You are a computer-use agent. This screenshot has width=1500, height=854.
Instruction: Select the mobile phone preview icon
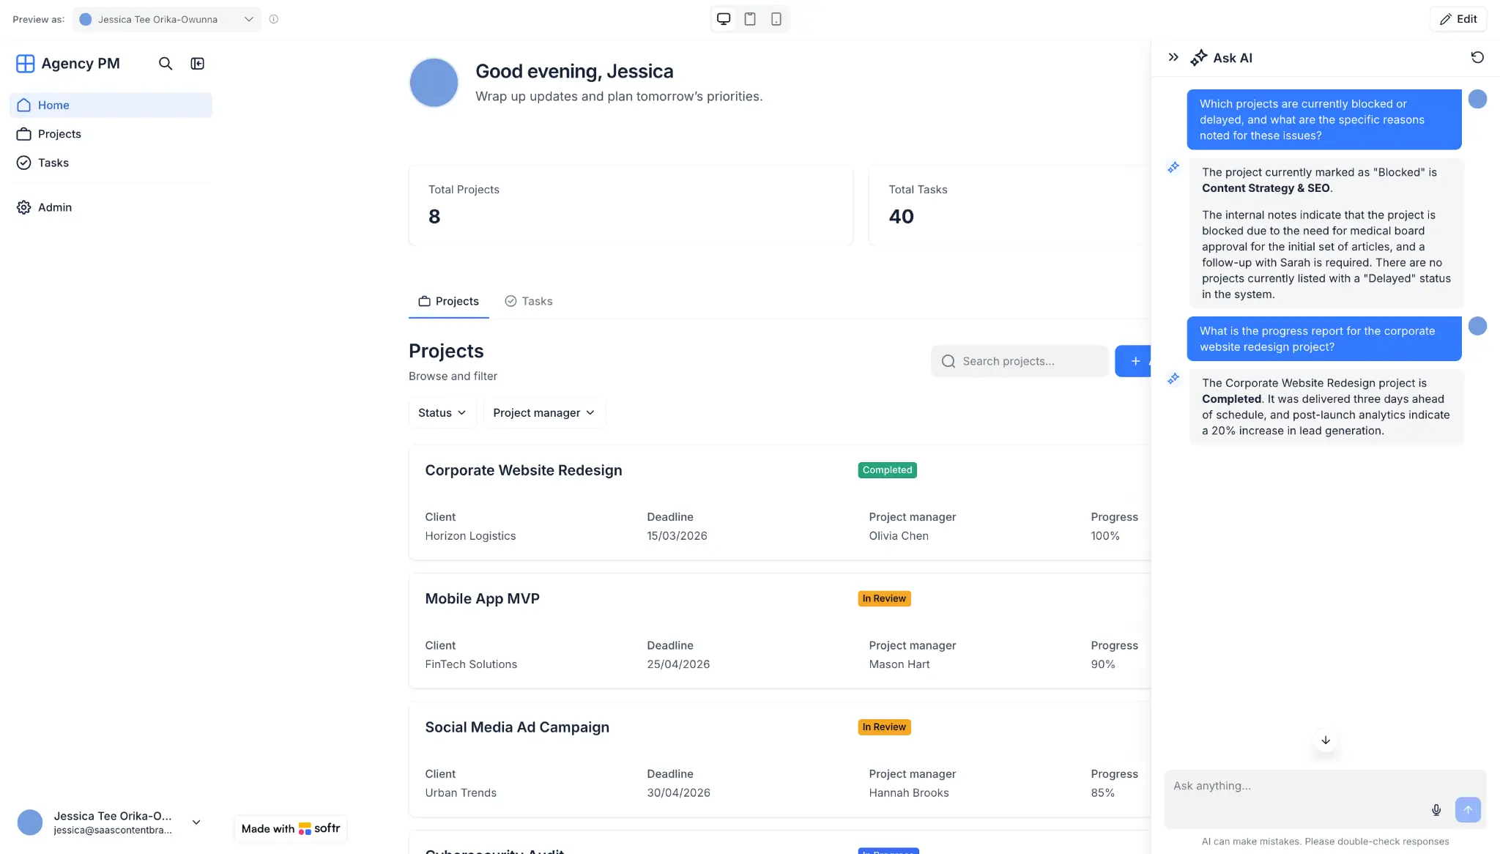776,18
